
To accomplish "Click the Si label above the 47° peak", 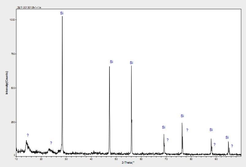I will [111, 62].
